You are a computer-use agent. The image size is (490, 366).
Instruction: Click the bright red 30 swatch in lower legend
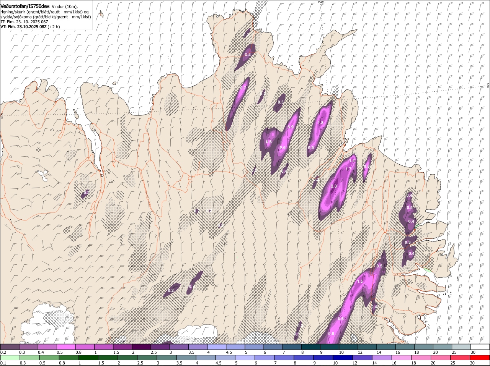pos(480,358)
